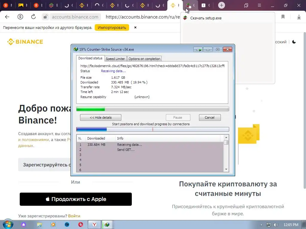Click the connections list scroll down arrow

[x=226, y=169]
